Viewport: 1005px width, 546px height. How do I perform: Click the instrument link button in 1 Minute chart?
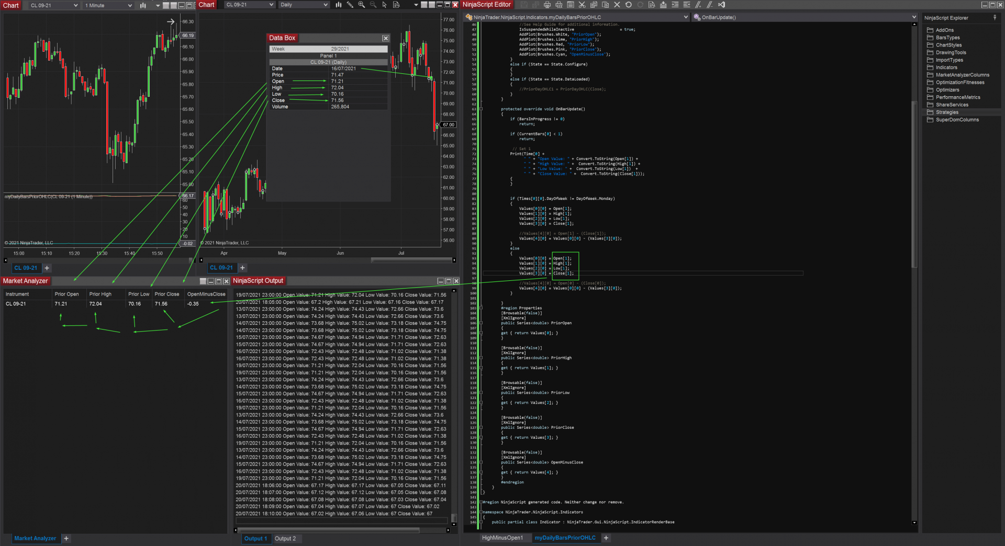click(x=166, y=5)
